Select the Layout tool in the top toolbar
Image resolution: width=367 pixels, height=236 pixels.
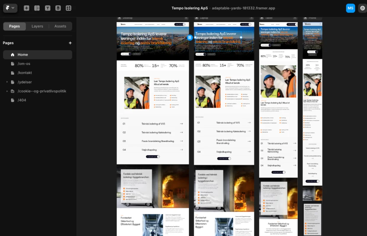37,8
